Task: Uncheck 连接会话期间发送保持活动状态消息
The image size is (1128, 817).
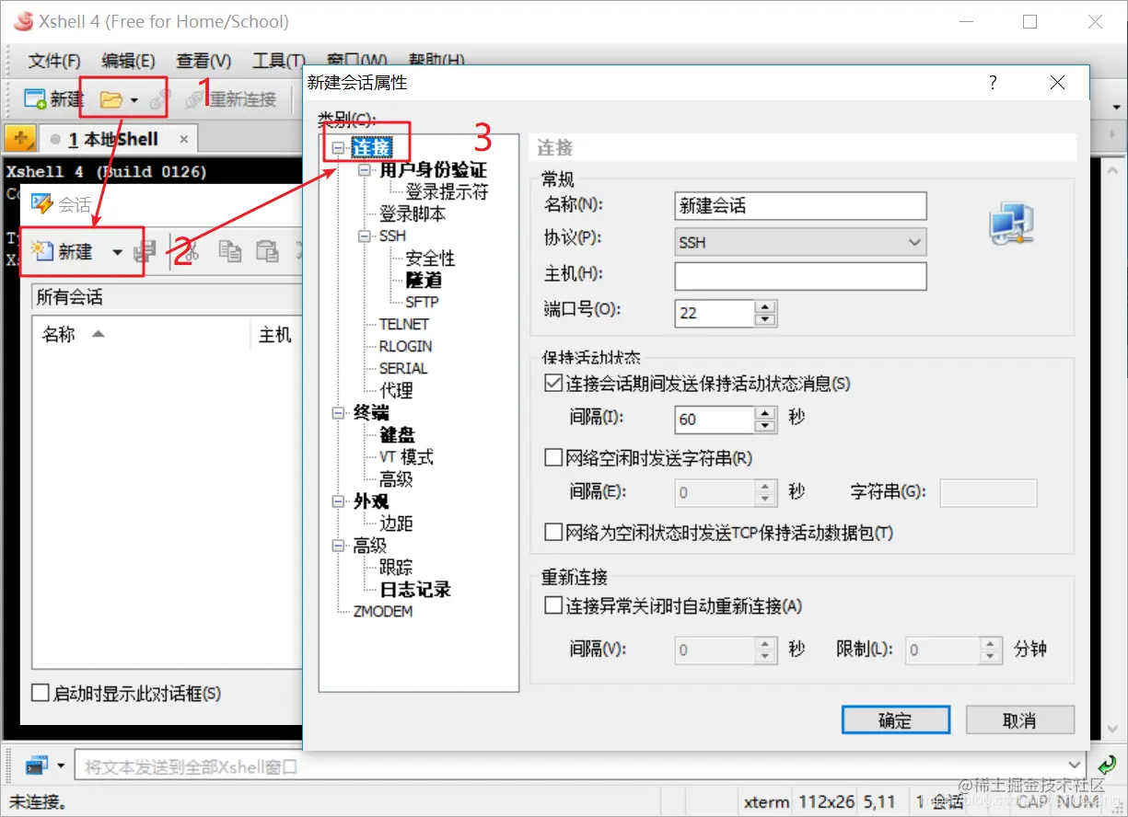Action: pos(553,383)
